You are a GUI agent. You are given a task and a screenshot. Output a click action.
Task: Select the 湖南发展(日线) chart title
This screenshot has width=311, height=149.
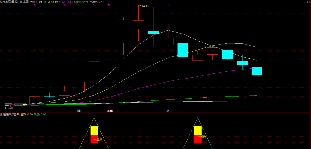click(9, 2)
